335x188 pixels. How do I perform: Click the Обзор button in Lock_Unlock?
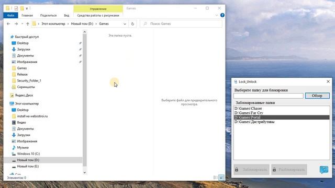point(317,96)
